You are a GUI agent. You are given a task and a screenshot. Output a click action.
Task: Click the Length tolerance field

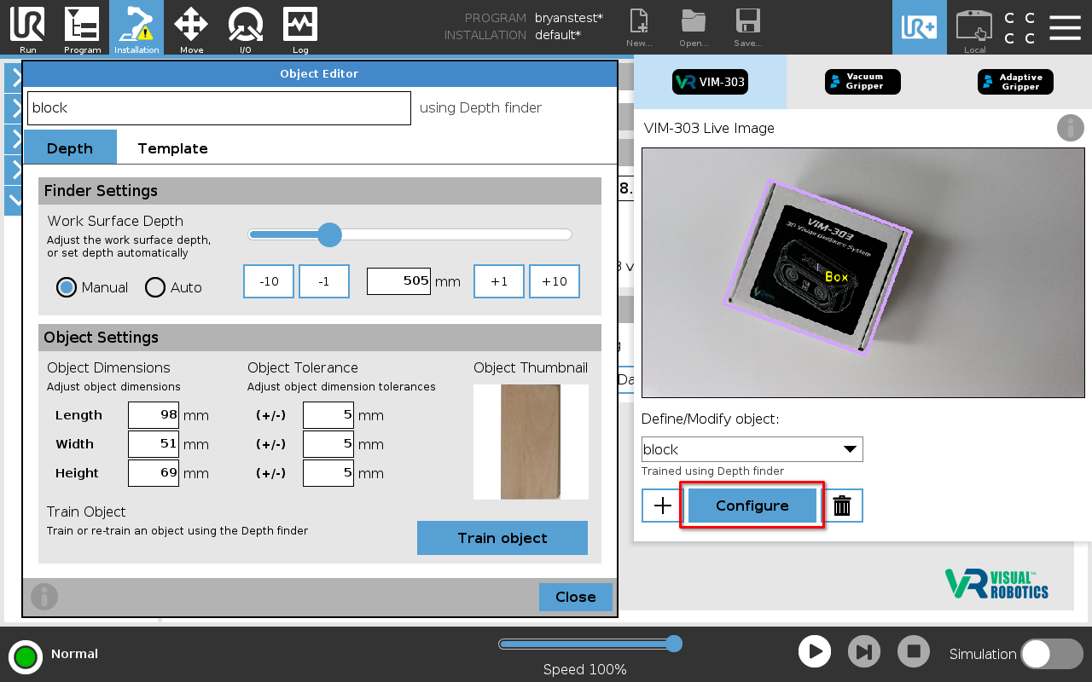(328, 415)
